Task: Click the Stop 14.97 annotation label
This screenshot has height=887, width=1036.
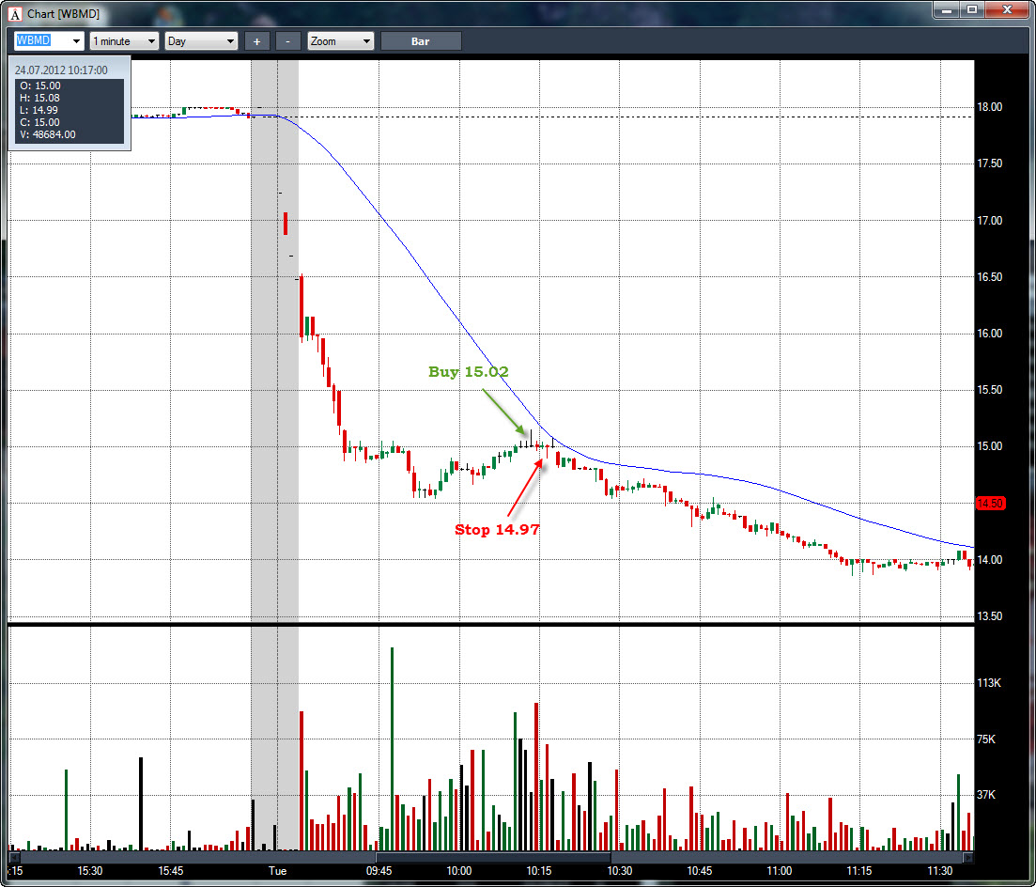Action: (497, 529)
